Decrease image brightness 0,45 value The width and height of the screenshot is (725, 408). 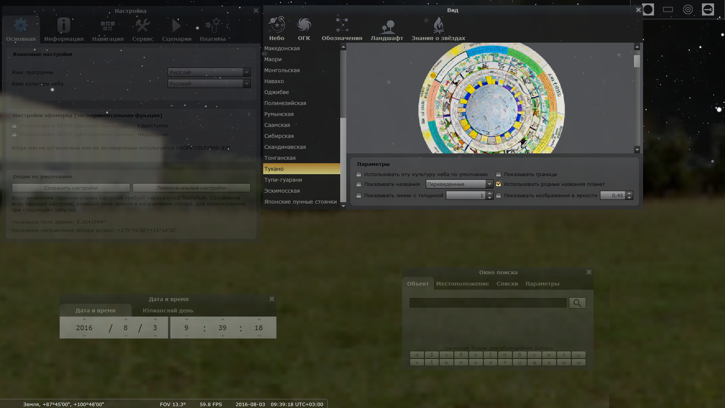coord(629,198)
